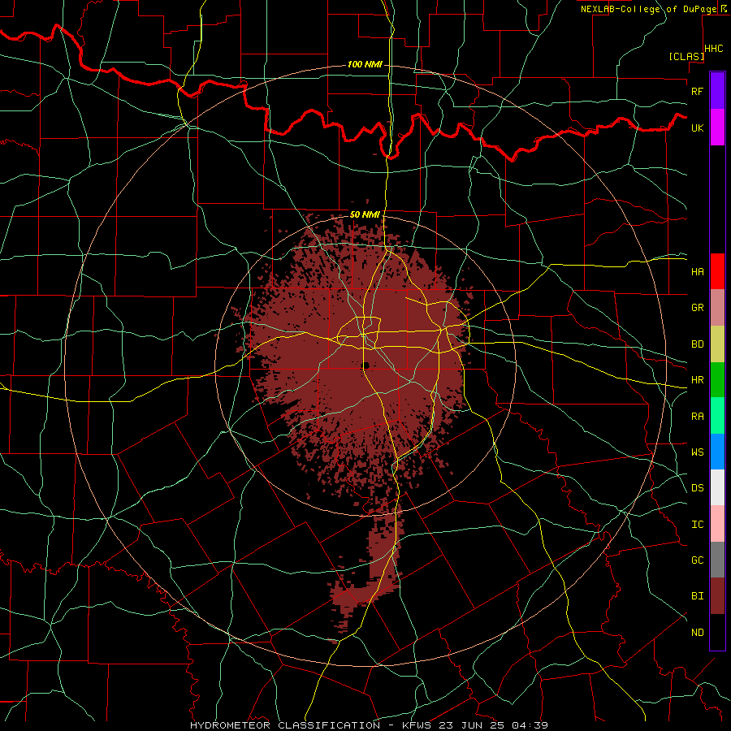Pick the RA light green legend swatch
The image size is (731, 731).
click(717, 416)
